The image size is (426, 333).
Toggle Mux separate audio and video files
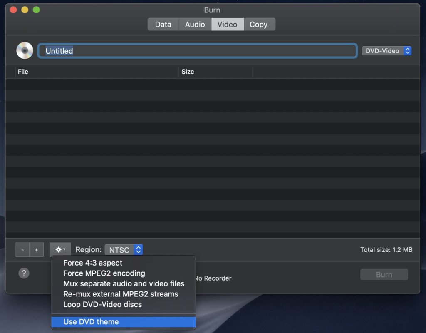tap(124, 284)
